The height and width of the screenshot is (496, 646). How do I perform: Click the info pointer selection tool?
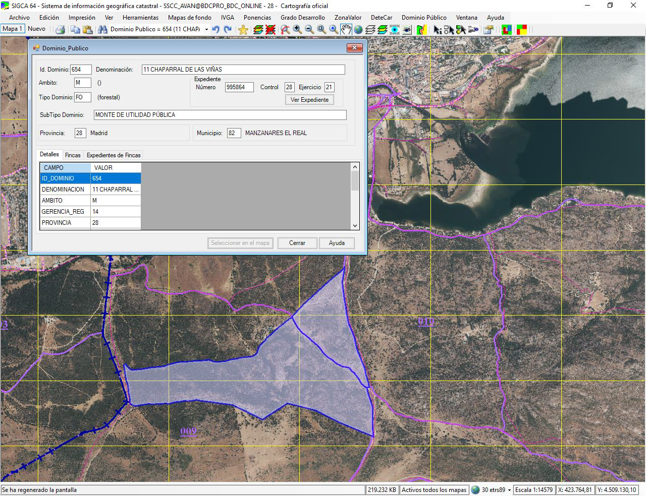438,29
